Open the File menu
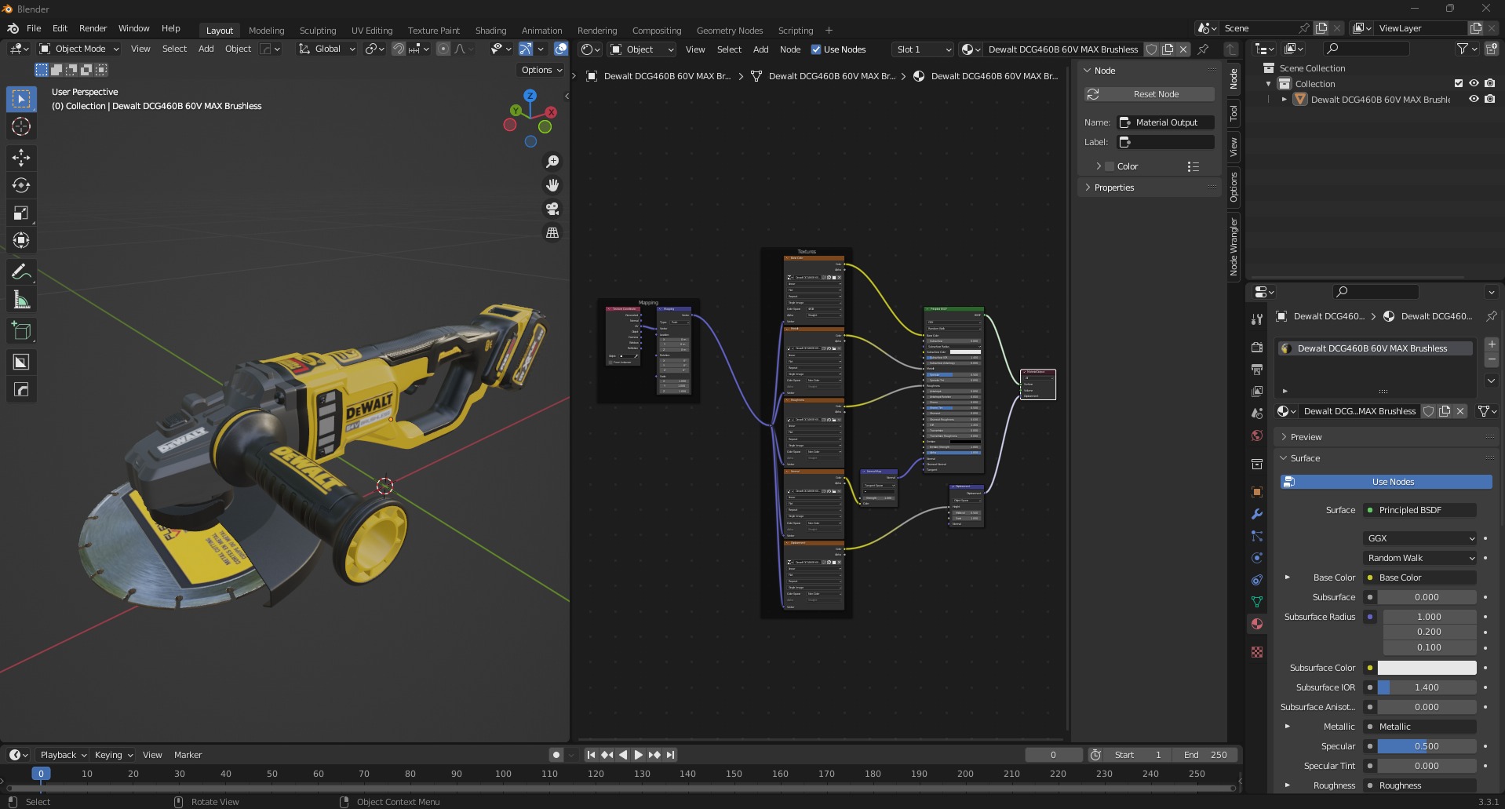 tap(34, 28)
